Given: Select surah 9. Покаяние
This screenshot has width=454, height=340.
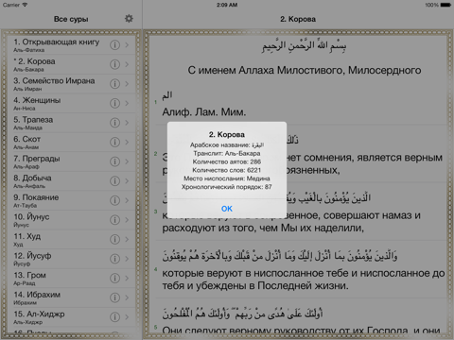Looking at the screenshot, I should (71, 200).
